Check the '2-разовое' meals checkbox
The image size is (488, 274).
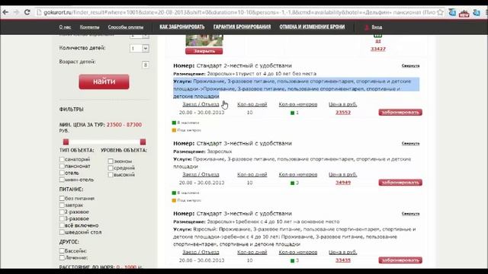pos(62,212)
